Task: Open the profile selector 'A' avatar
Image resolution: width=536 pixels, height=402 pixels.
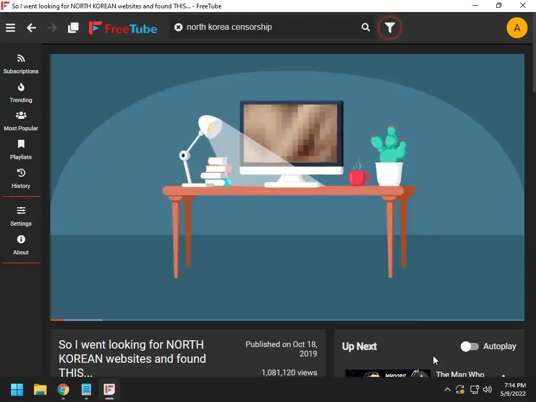Action: (x=517, y=28)
